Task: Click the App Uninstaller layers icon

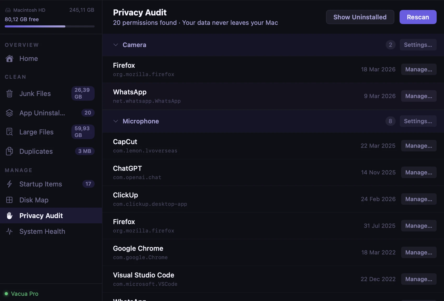Action: tap(9, 113)
